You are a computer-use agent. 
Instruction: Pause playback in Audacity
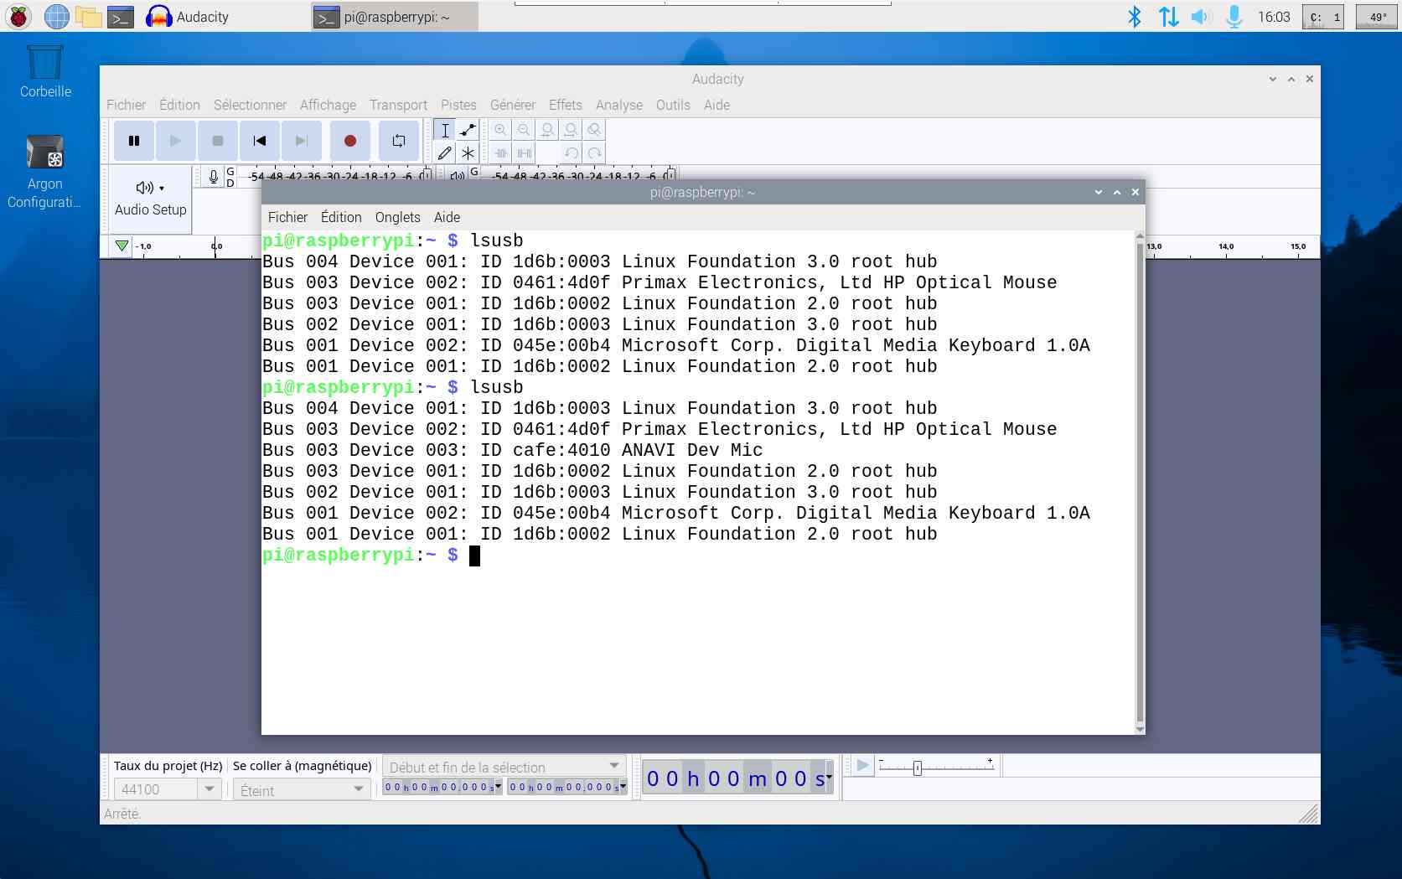[x=134, y=141]
